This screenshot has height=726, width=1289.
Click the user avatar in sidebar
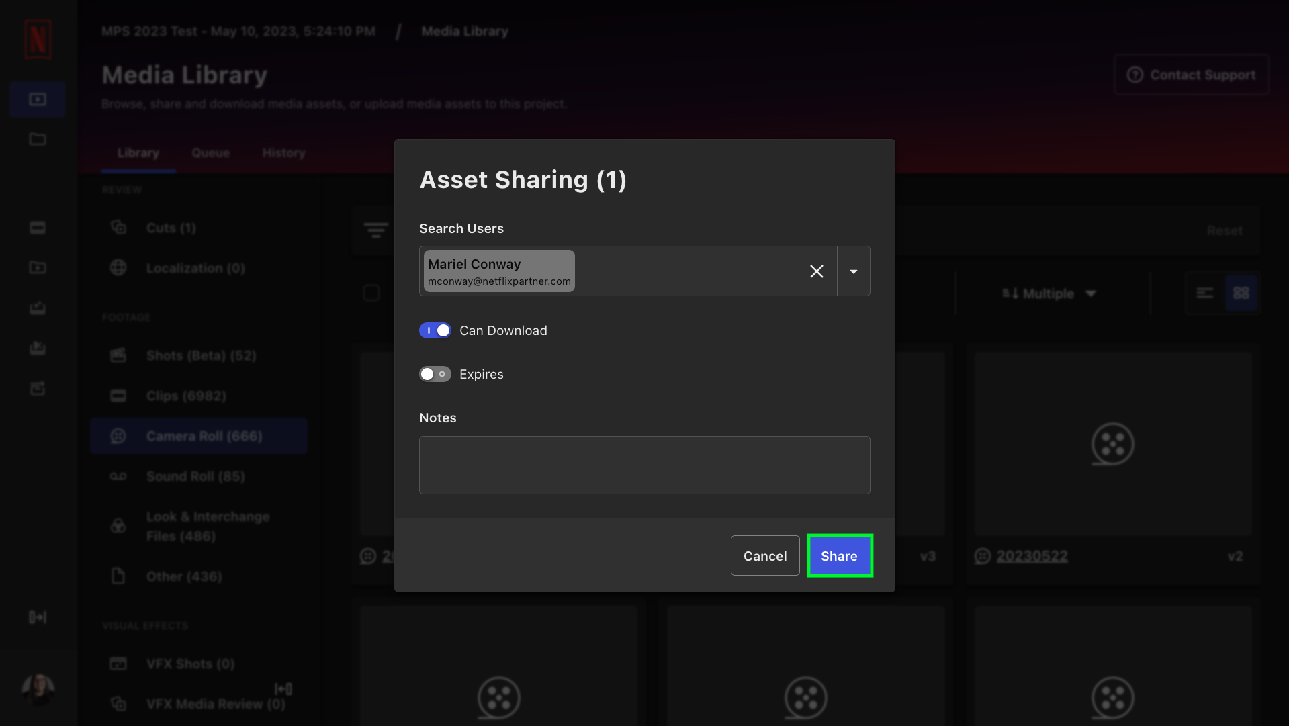pos(38,689)
